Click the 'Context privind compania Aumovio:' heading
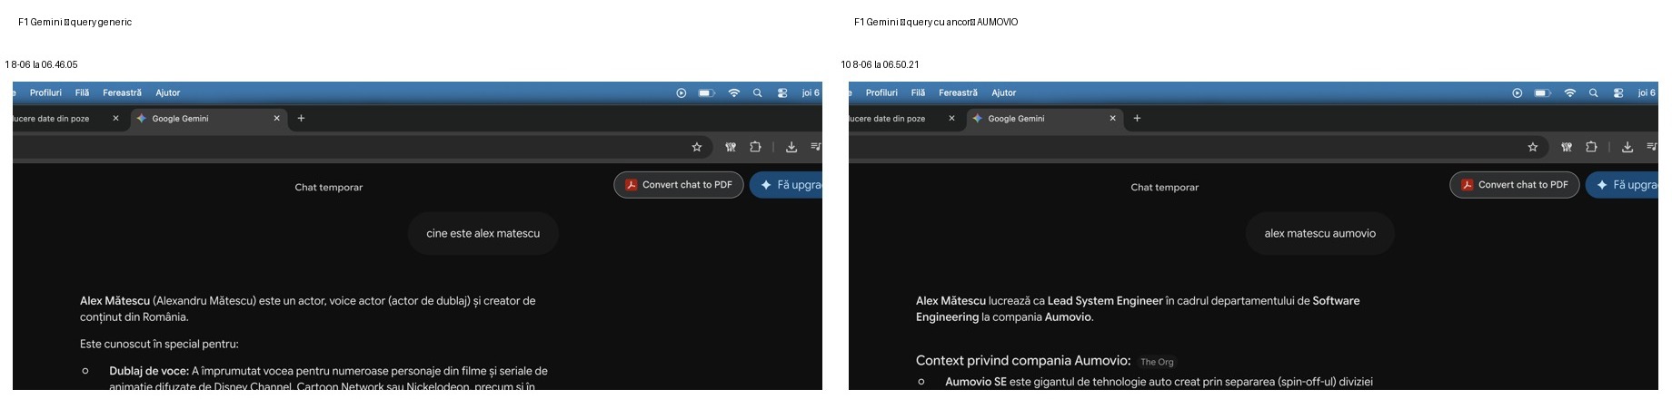 tap(1023, 360)
